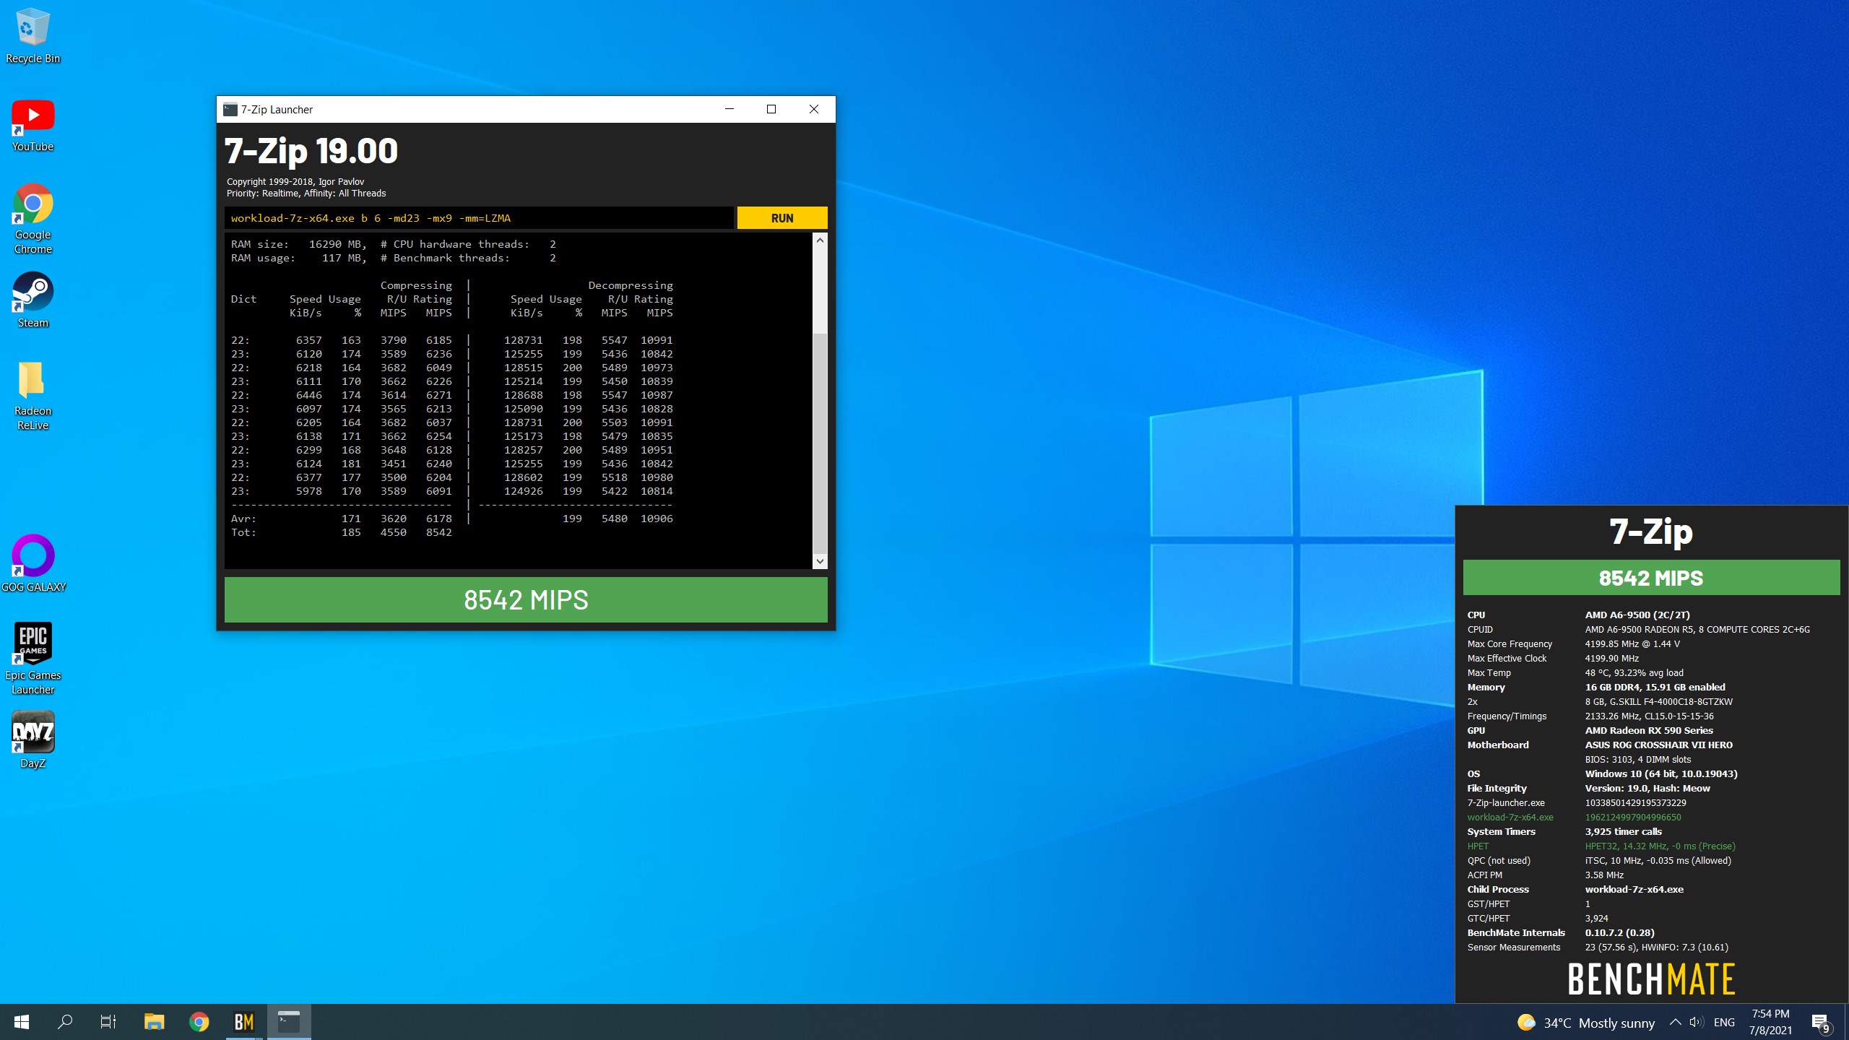The height and width of the screenshot is (1040, 1849).
Task: Click the 'Avr:' decompressing rating 10906
Action: [657, 519]
